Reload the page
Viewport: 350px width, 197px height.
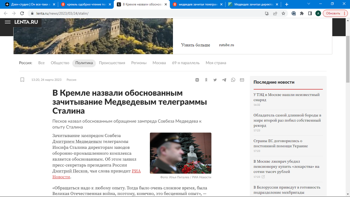click(22, 13)
